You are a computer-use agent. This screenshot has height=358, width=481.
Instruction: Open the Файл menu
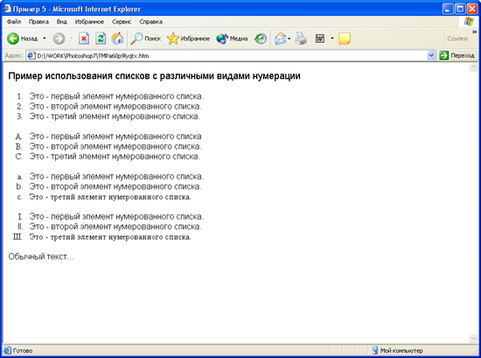(x=14, y=22)
